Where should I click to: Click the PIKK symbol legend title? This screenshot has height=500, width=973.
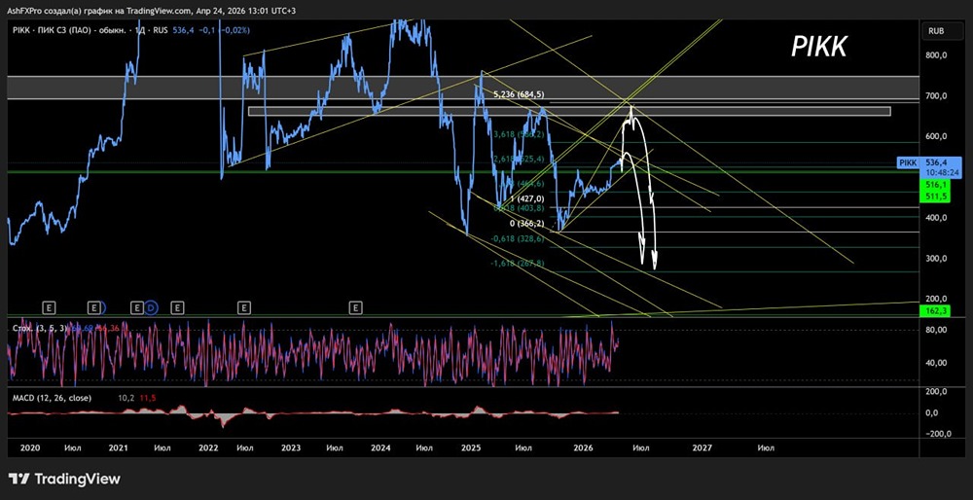point(88,30)
